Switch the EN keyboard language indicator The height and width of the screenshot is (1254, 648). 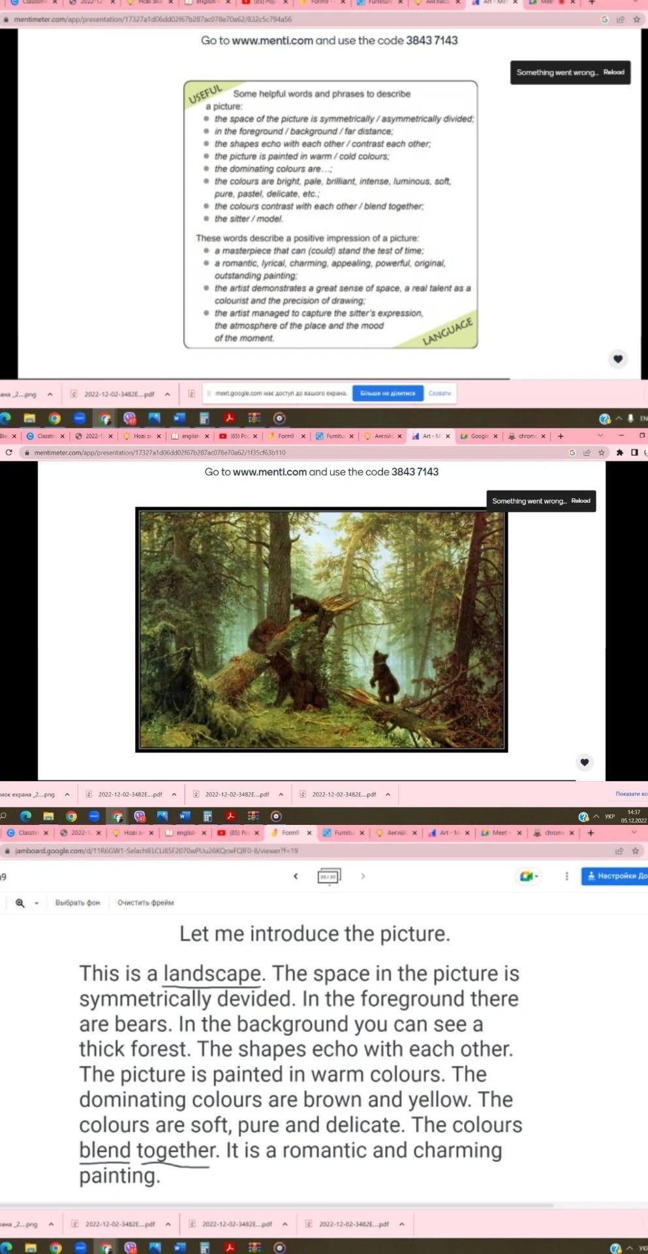click(x=643, y=419)
